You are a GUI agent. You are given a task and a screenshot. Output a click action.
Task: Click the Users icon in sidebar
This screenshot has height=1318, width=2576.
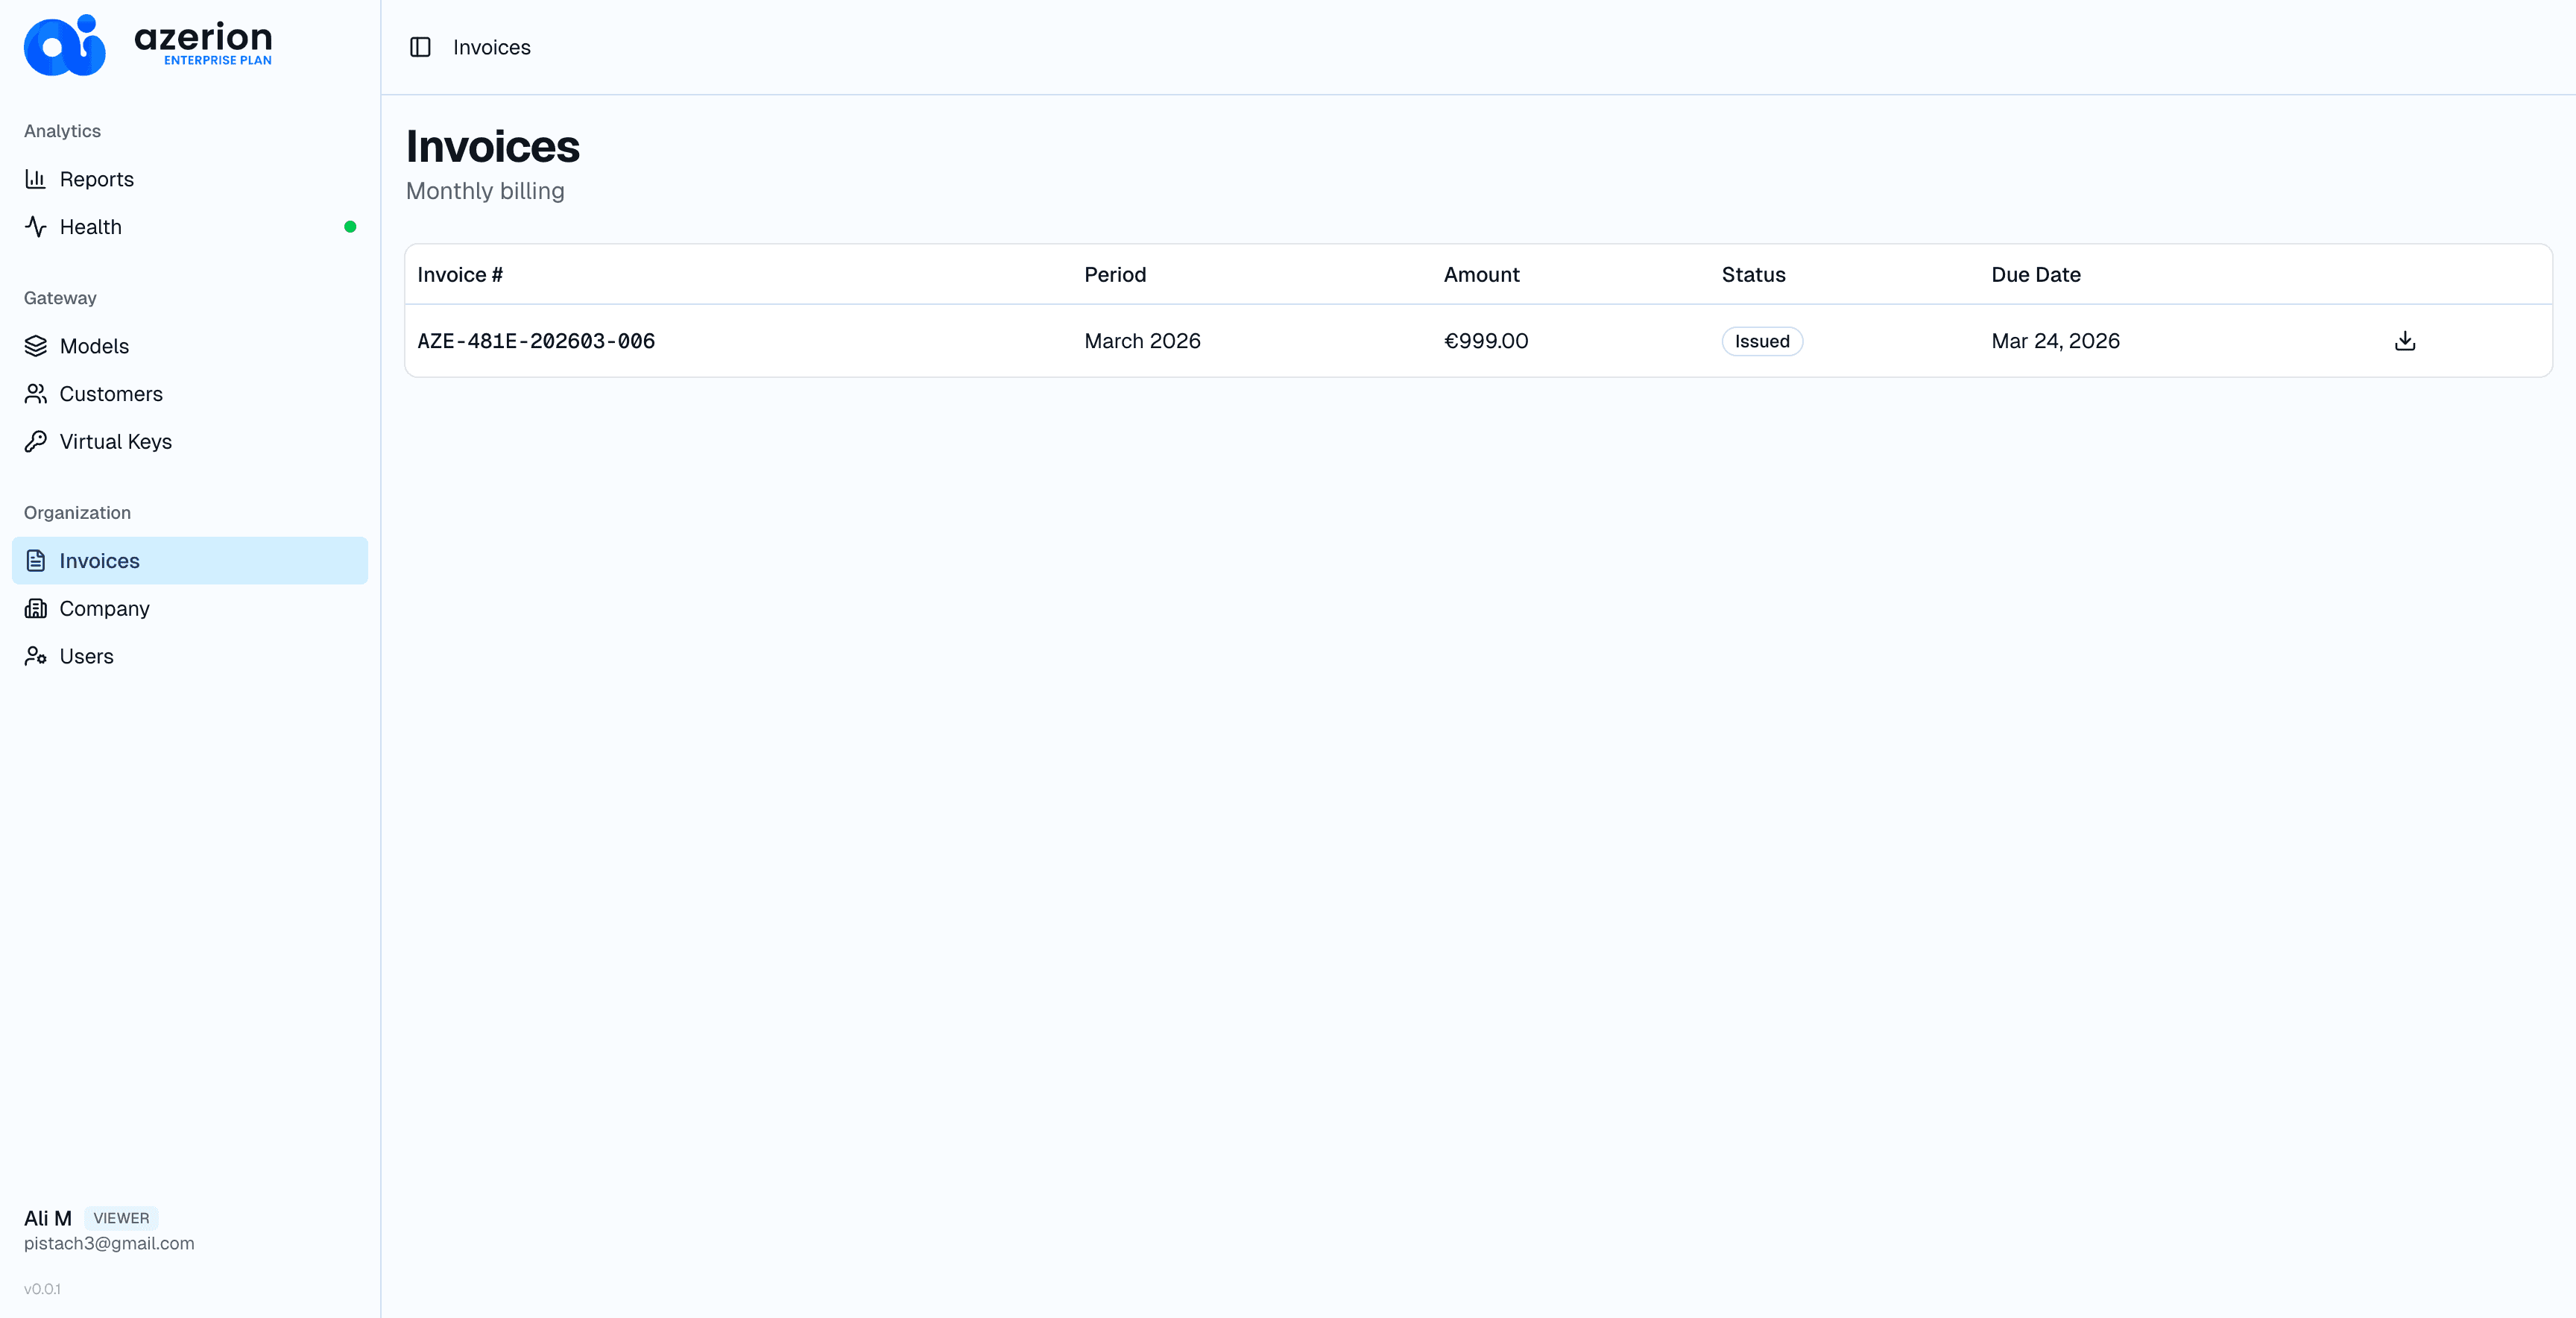[x=36, y=656]
